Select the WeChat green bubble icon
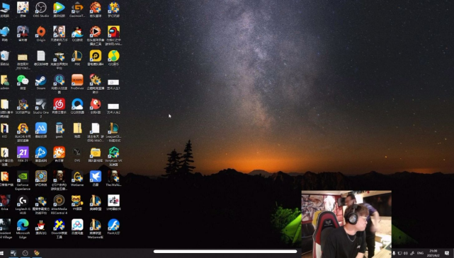Image resolution: width=454 pixels, height=258 pixels. pos(23,82)
